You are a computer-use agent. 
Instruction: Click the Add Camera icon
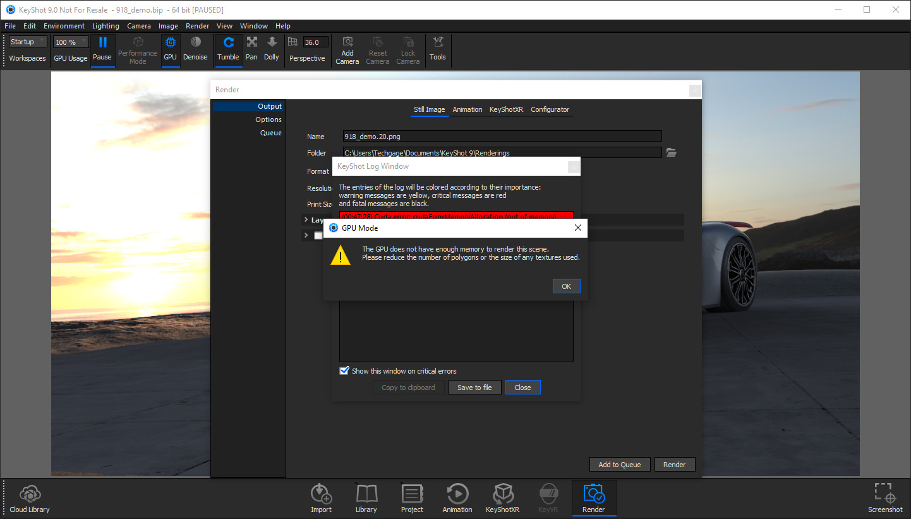pos(347,41)
